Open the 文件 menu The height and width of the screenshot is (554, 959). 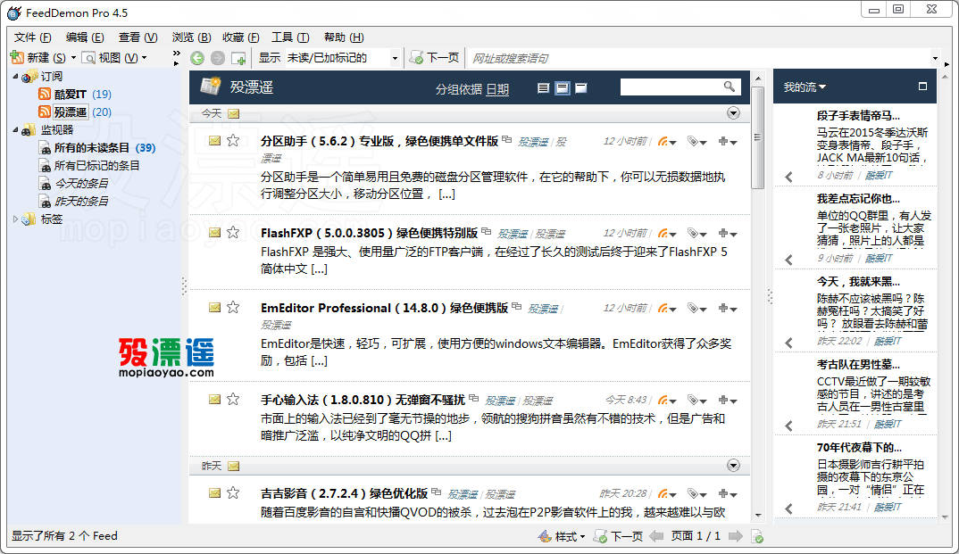32,37
